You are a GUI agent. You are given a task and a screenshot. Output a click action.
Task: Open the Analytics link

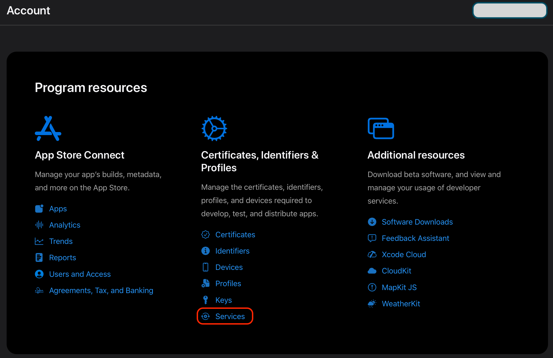pos(65,225)
